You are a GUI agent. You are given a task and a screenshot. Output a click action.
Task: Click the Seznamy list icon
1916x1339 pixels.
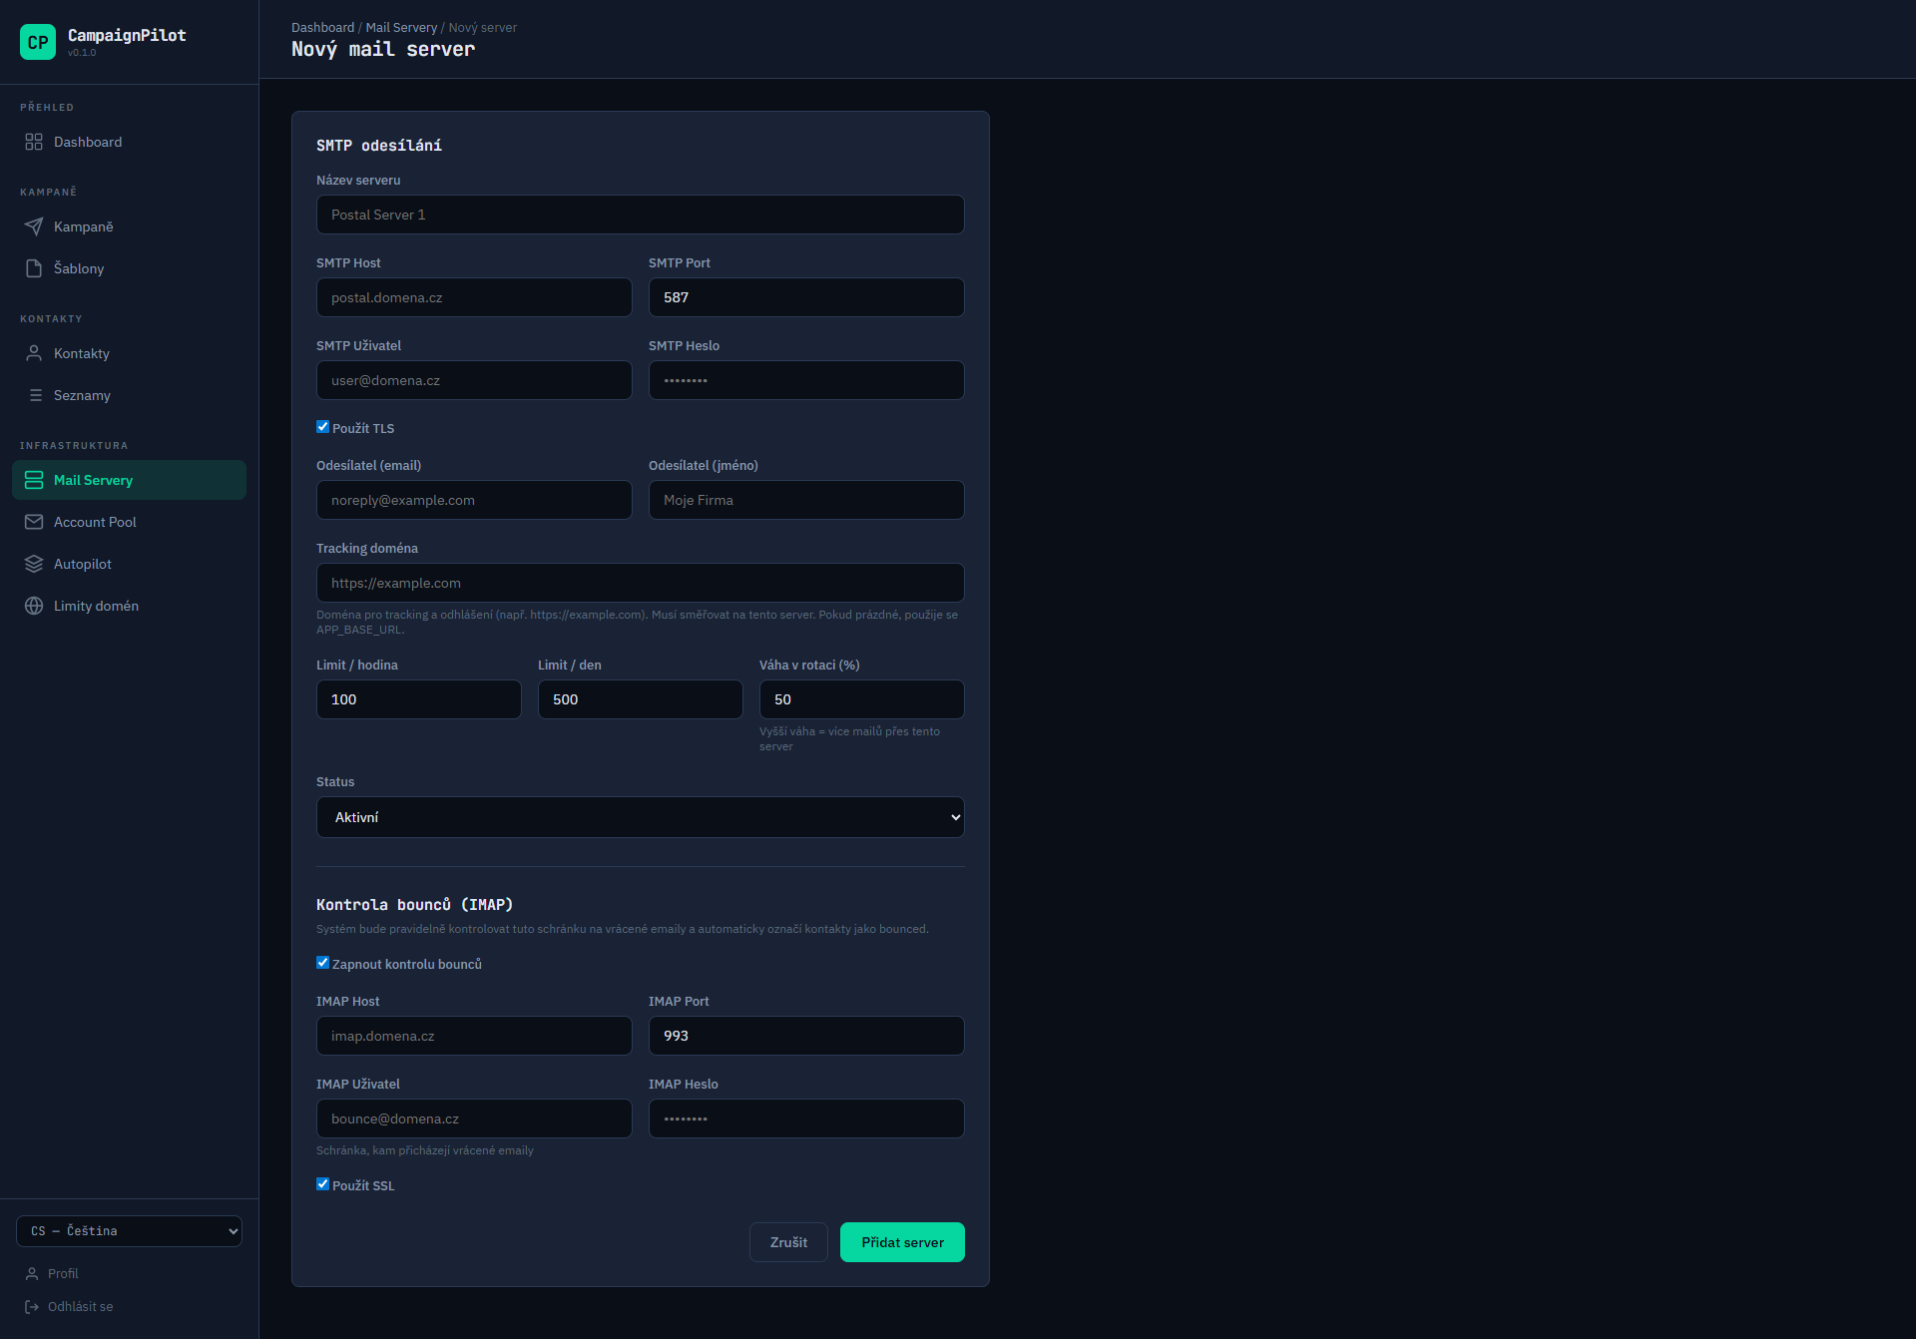[34, 395]
